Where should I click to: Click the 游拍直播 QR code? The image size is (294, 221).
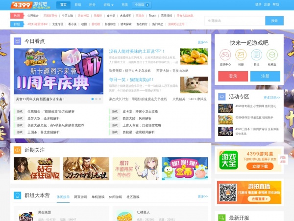tap(228, 193)
